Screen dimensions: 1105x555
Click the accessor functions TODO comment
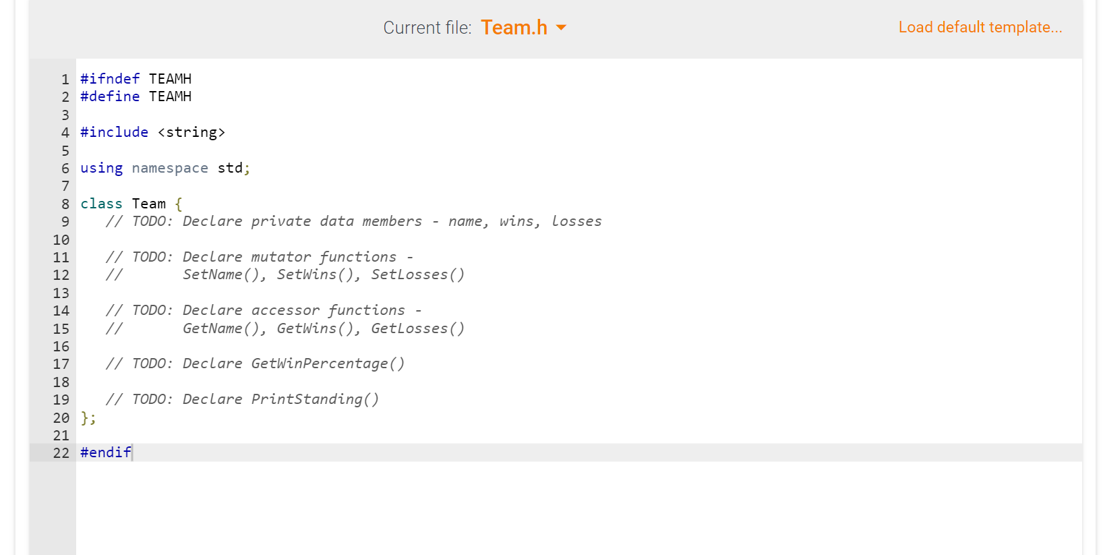[264, 310]
